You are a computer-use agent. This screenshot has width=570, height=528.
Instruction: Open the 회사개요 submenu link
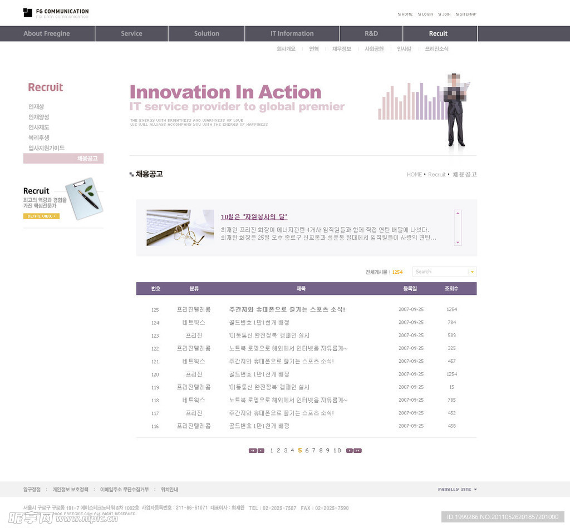[286, 49]
